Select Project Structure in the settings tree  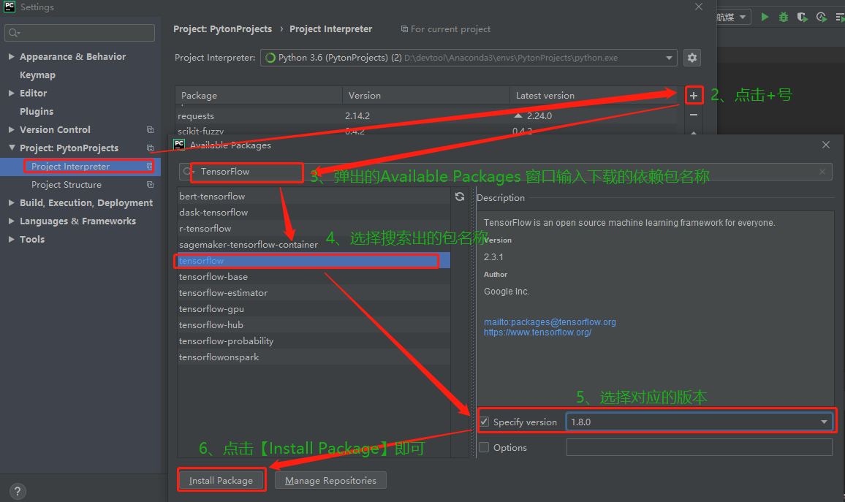click(x=67, y=185)
